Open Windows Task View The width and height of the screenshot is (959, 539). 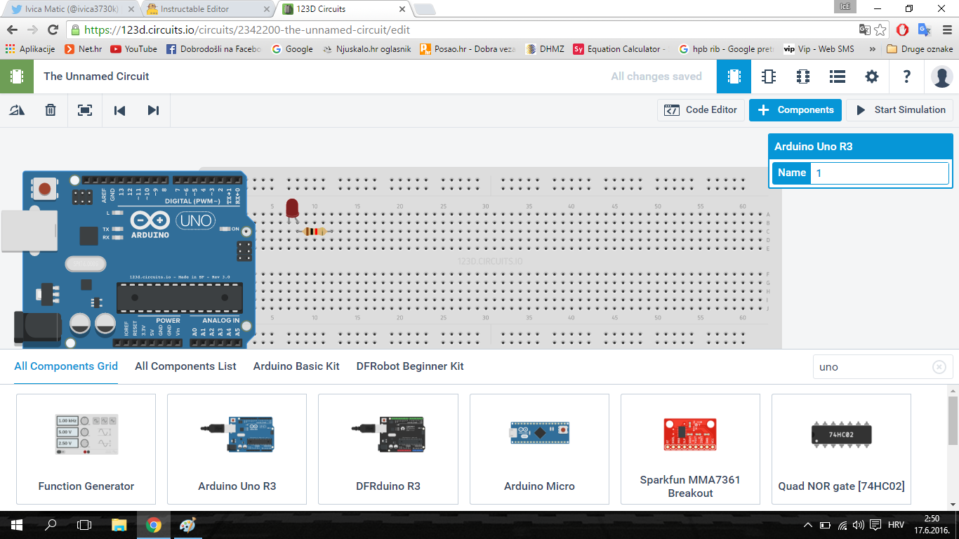pyautogui.click(x=84, y=525)
